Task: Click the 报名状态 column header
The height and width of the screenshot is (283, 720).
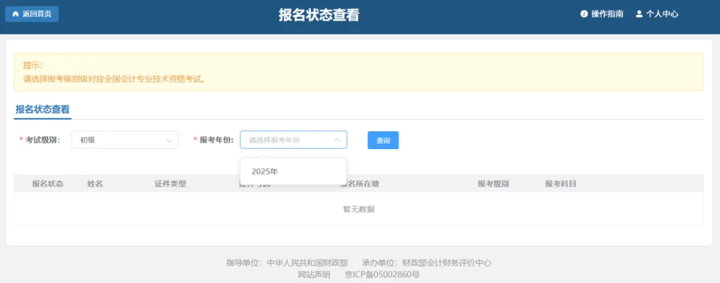Action: click(x=48, y=184)
